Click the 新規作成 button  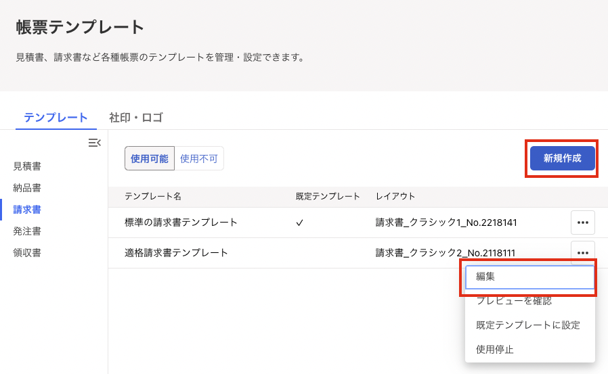(562, 158)
